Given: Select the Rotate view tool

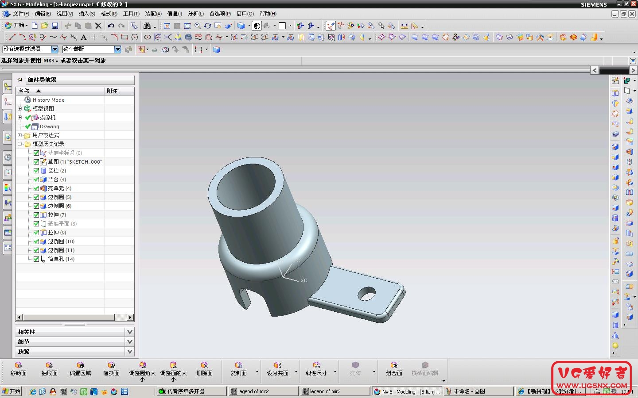Looking at the screenshot, I should (x=207, y=26).
